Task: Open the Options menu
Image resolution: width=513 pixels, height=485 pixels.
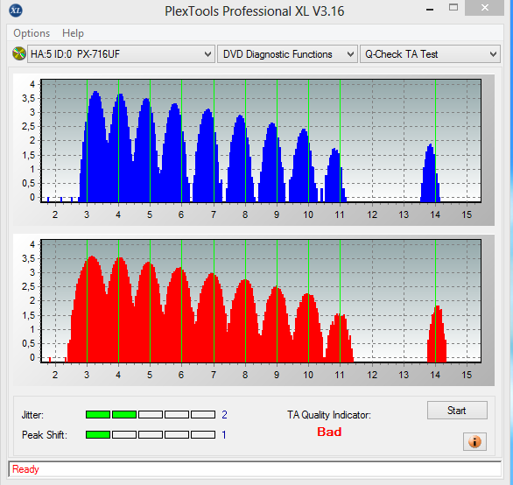Action: tap(32, 33)
